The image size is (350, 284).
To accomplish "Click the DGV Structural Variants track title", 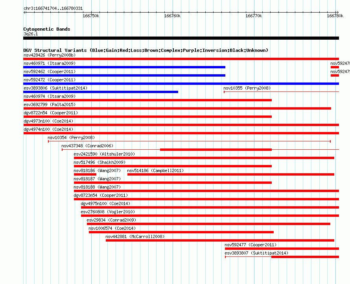I will pos(146,50).
